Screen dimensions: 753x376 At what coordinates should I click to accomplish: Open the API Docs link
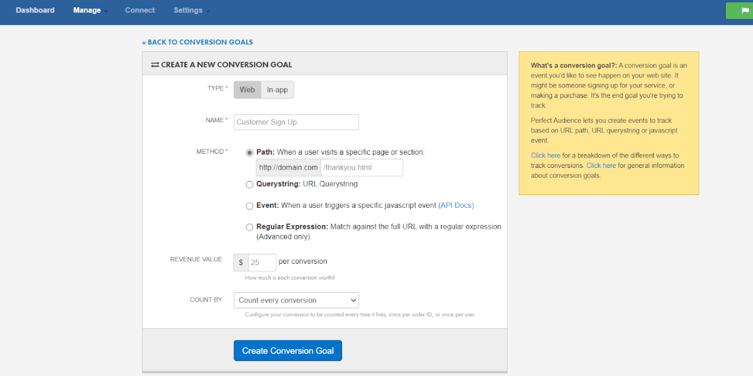click(x=456, y=205)
